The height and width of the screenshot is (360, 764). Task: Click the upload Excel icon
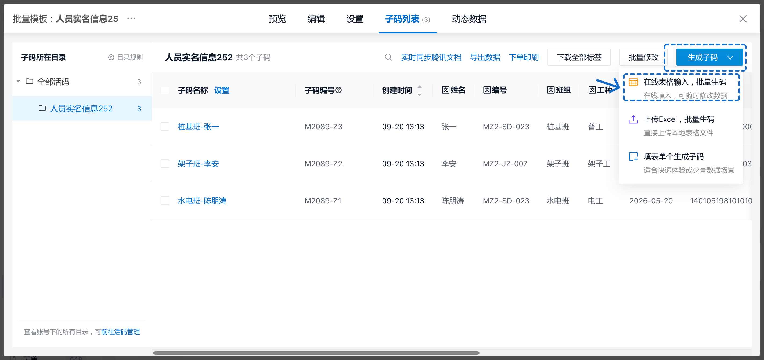[x=633, y=119]
